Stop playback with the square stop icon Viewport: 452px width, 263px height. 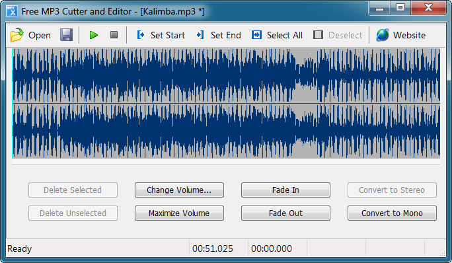(x=114, y=35)
